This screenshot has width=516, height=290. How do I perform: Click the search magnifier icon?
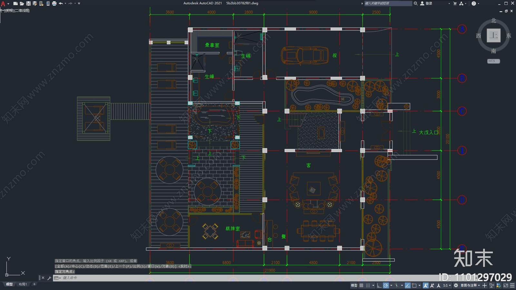tap(416, 3)
